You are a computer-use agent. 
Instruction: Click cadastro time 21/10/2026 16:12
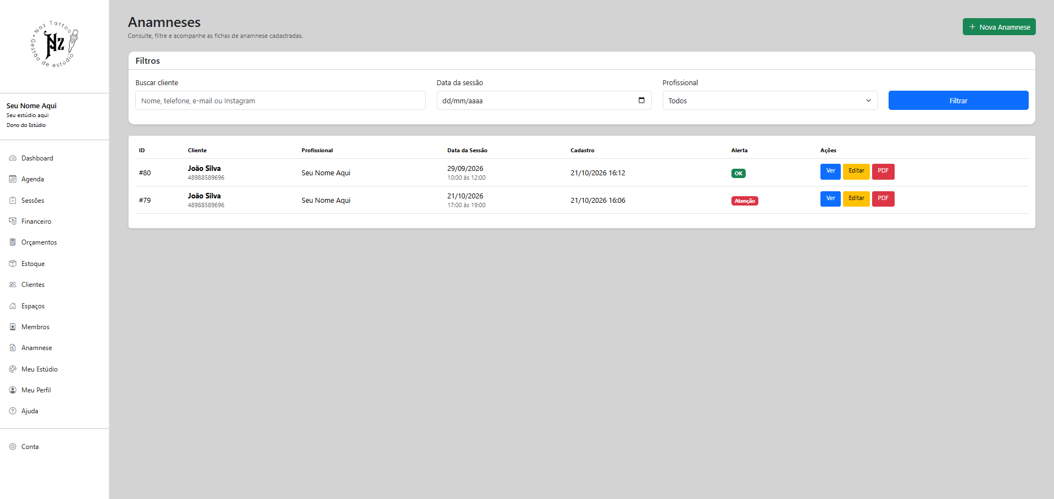click(x=598, y=173)
